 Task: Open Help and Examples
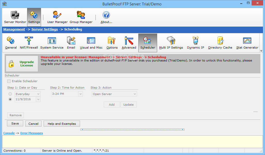point(62,124)
